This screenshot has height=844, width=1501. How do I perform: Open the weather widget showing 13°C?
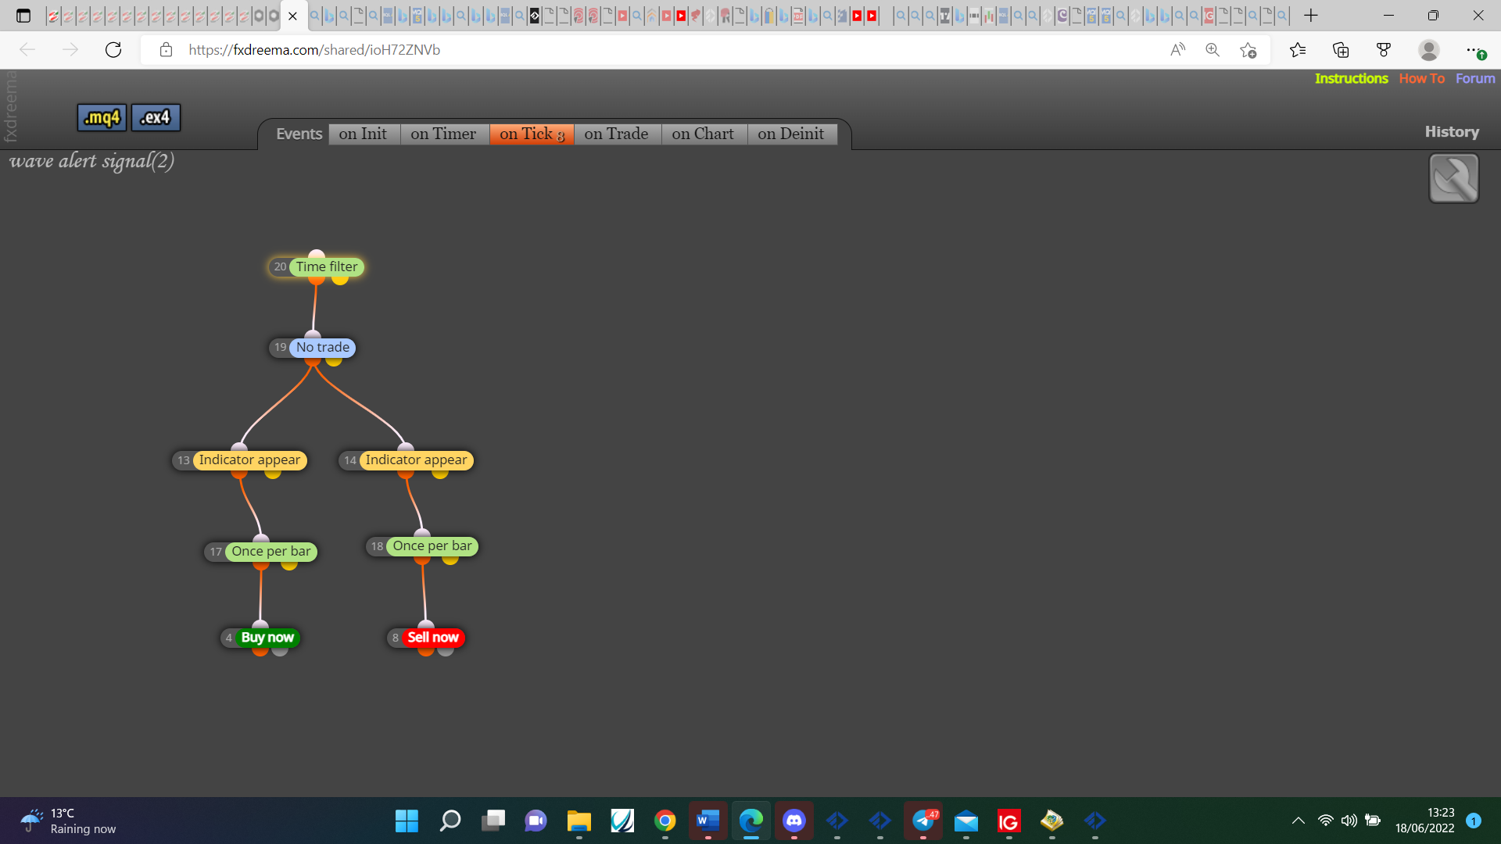(69, 821)
